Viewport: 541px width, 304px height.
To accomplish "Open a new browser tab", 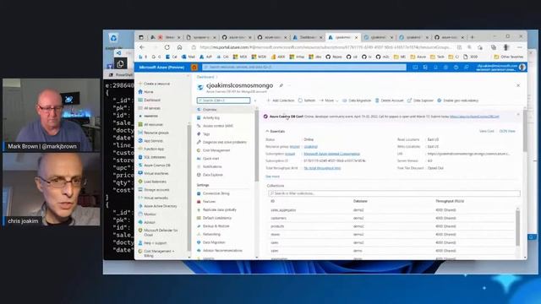I will click(473, 37).
